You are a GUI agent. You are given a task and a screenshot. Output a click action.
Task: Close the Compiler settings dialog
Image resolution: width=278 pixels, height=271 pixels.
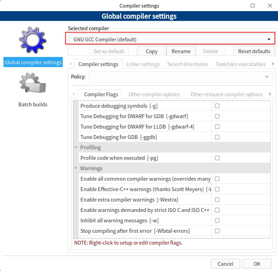pyautogui.click(x=270, y=6)
